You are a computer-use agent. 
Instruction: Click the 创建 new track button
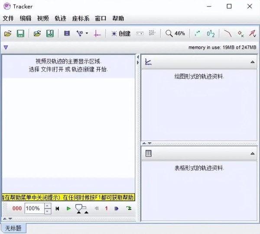click(121, 34)
